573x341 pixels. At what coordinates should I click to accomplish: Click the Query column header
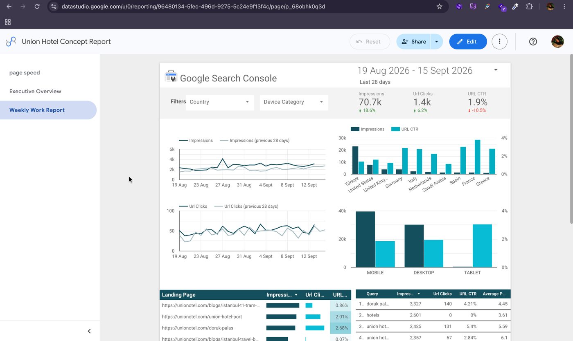pyautogui.click(x=372, y=294)
